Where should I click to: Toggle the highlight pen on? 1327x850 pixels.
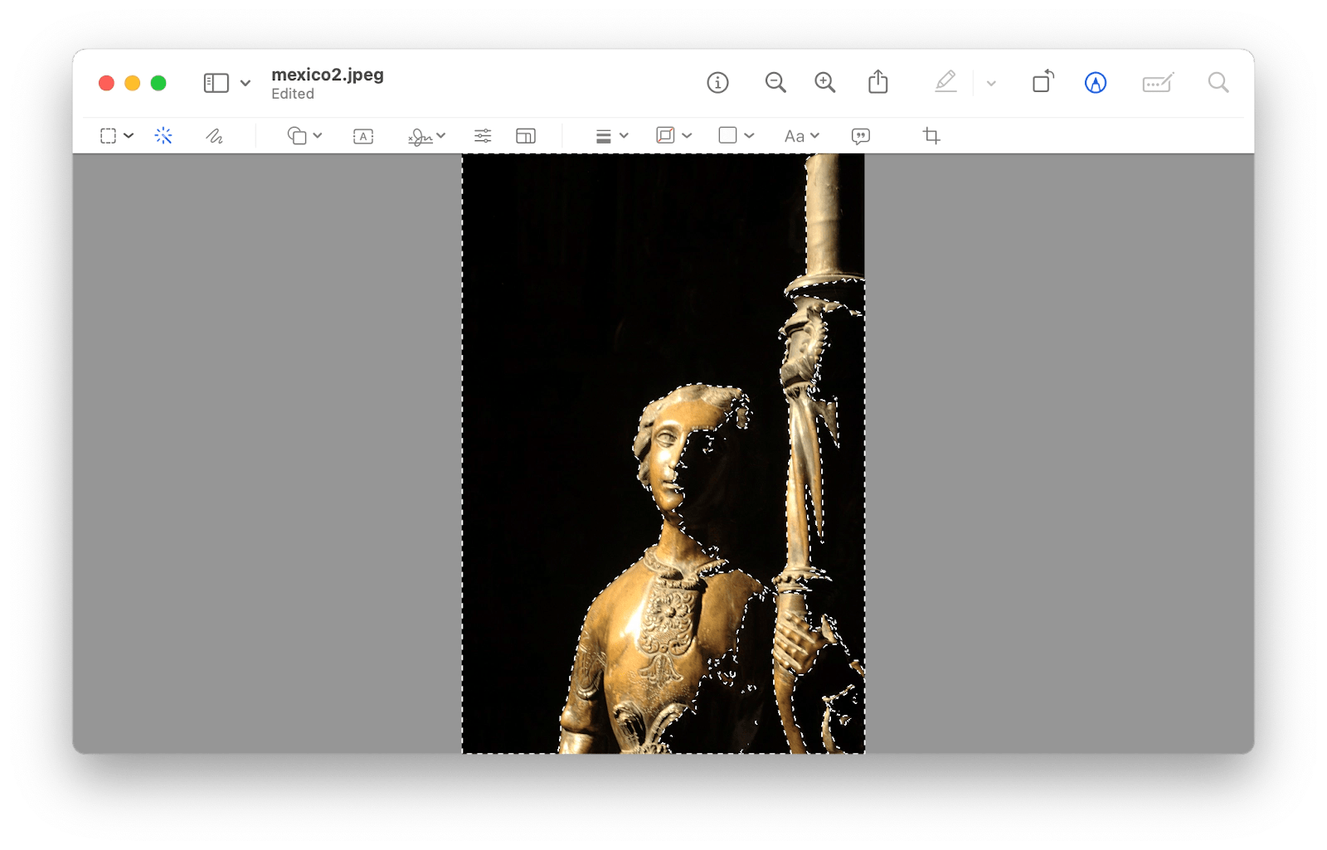[x=945, y=82]
